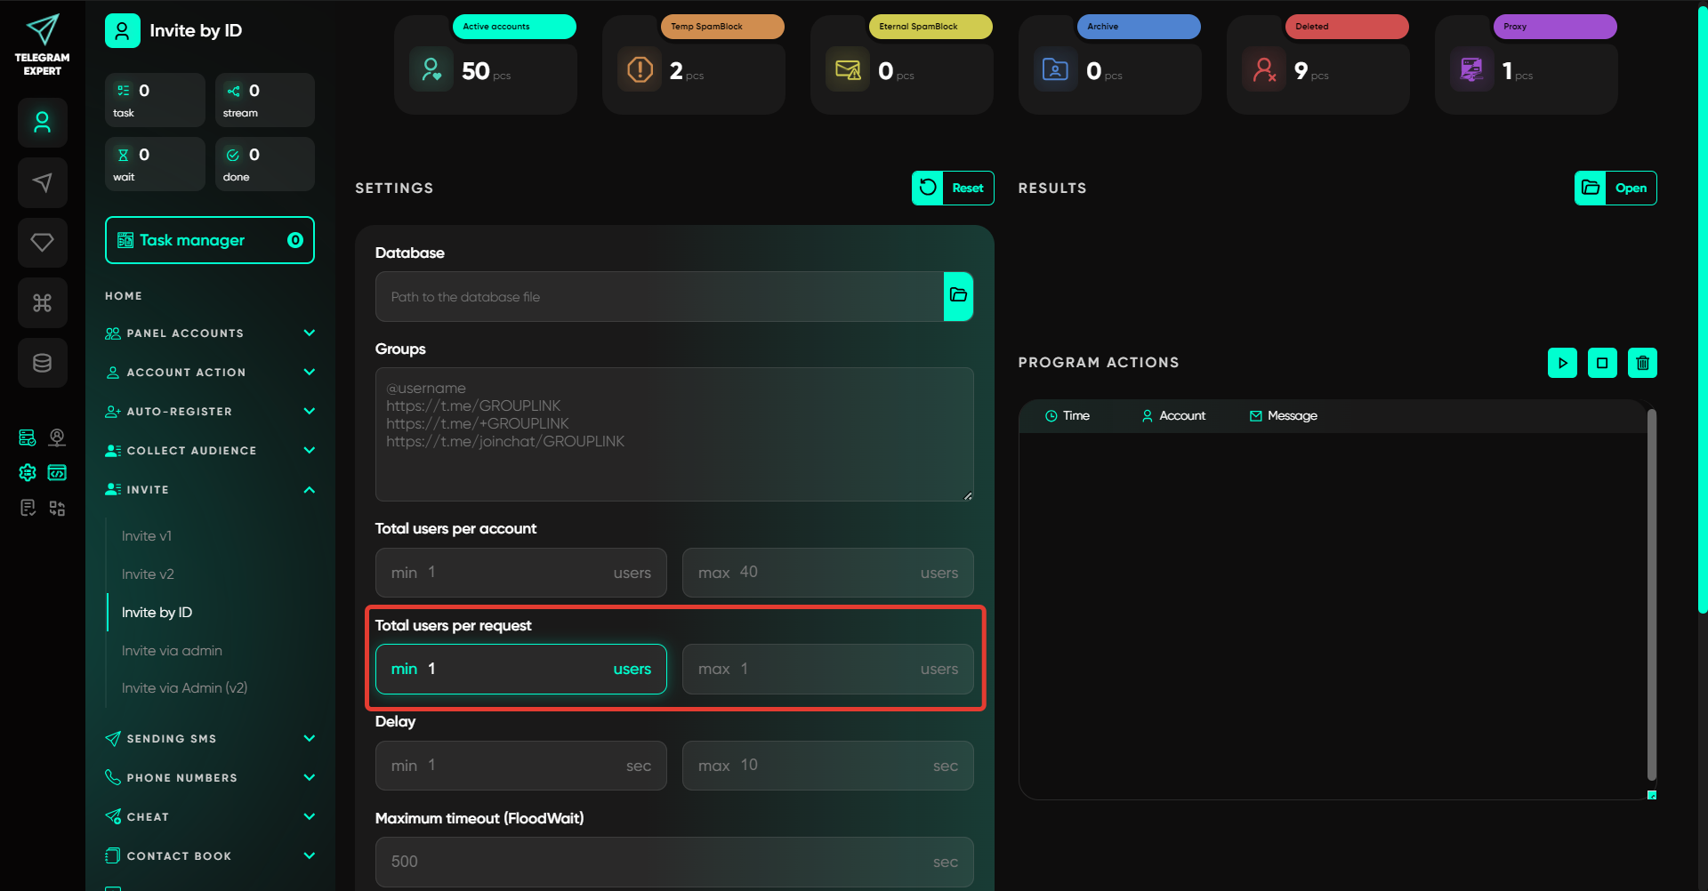Clear program actions with trash icon
1708x891 pixels.
1642,363
